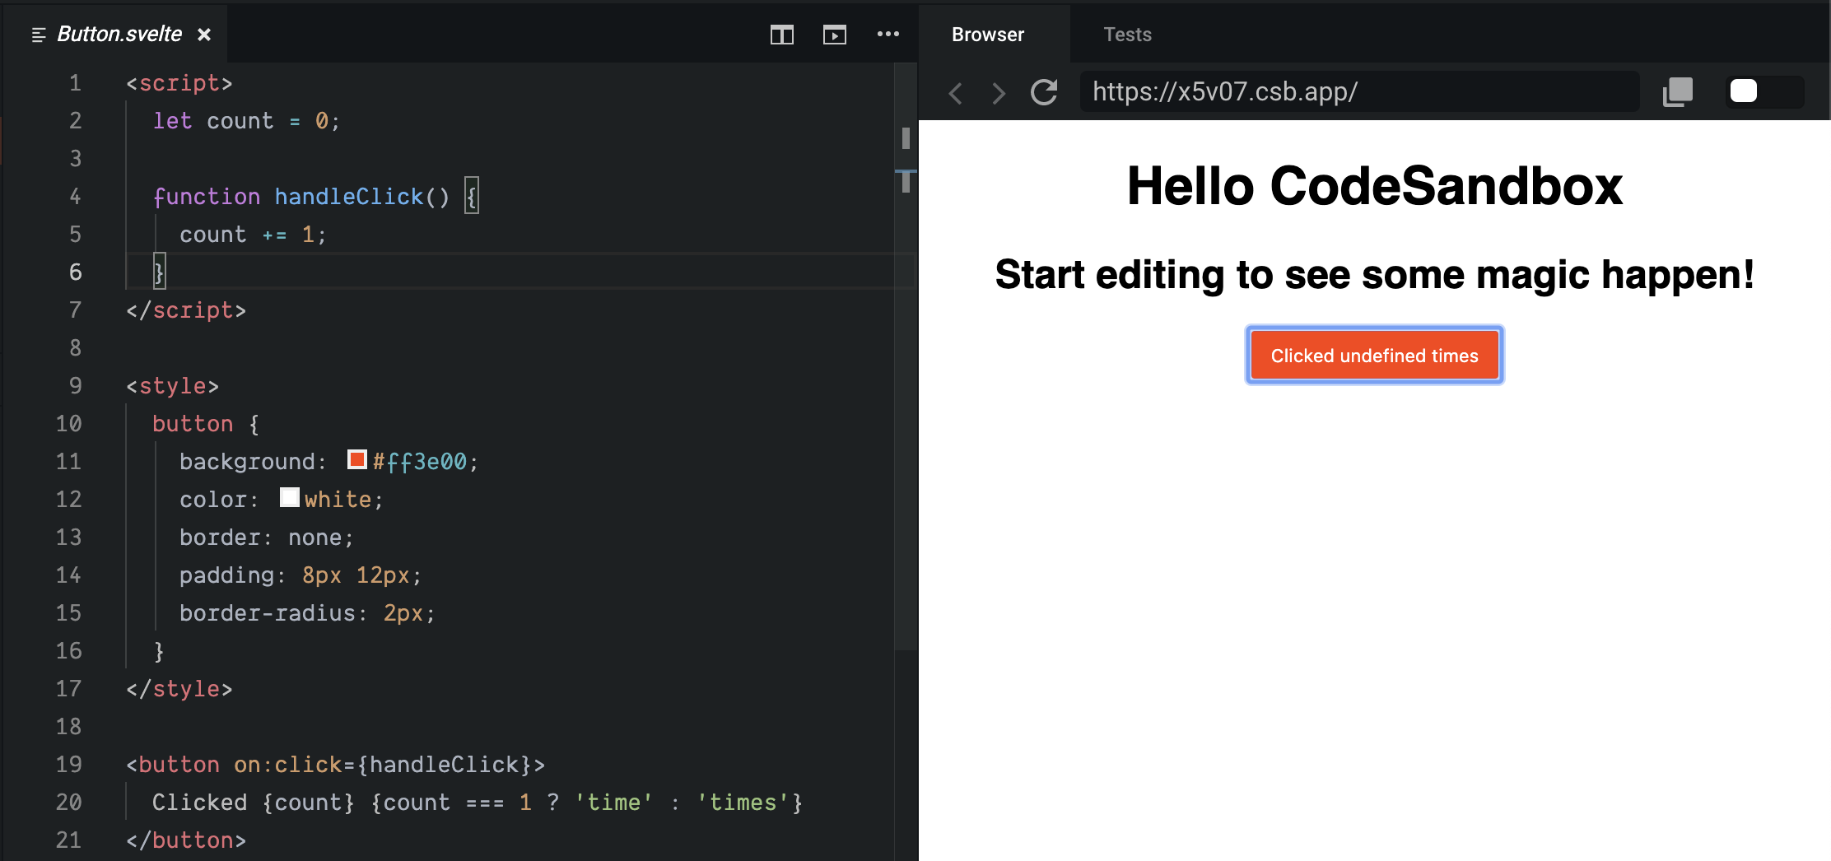
Task: Click the opening <style> tag on line 9
Action: (172, 386)
